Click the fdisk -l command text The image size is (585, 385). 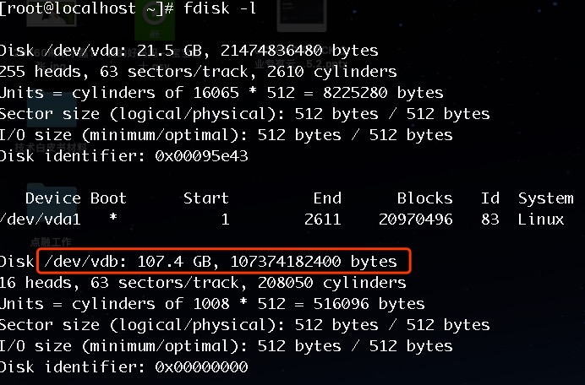220,8
